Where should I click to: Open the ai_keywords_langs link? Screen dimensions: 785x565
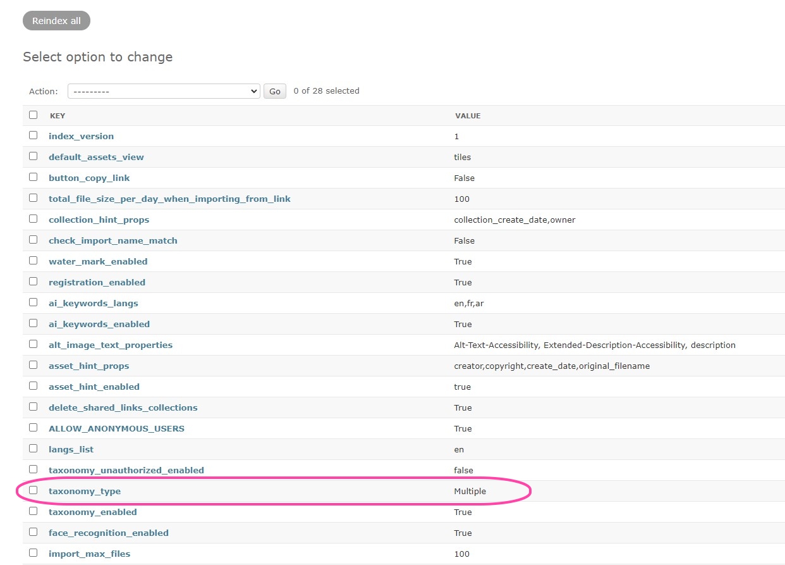[x=94, y=303]
